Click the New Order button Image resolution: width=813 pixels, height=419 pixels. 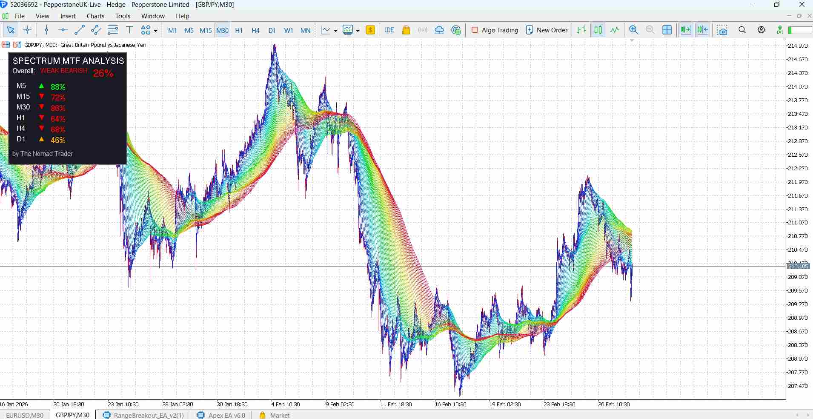[547, 30]
